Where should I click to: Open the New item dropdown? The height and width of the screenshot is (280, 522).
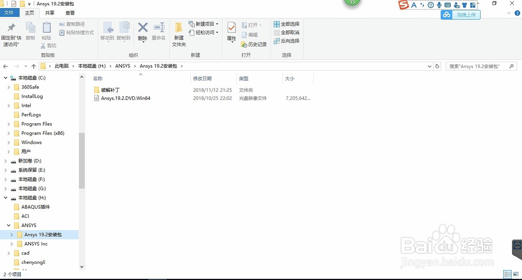pyautogui.click(x=204, y=24)
